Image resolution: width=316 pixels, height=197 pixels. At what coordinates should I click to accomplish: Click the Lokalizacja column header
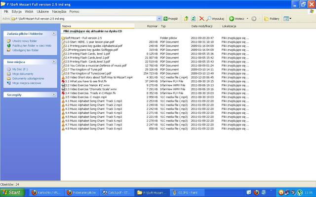click(x=236, y=26)
